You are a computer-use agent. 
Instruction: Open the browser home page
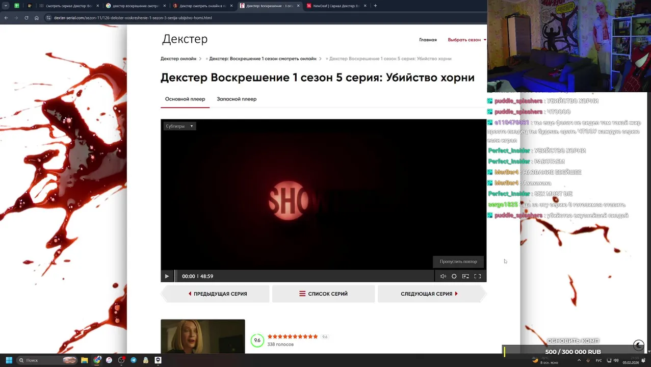pos(37,18)
